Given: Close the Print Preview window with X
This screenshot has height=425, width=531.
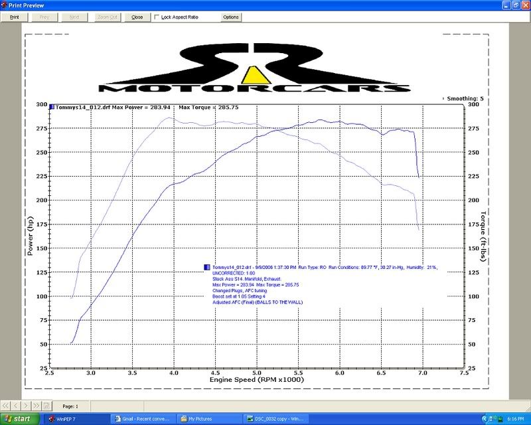Looking at the screenshot, I should (x=525, y=5).
